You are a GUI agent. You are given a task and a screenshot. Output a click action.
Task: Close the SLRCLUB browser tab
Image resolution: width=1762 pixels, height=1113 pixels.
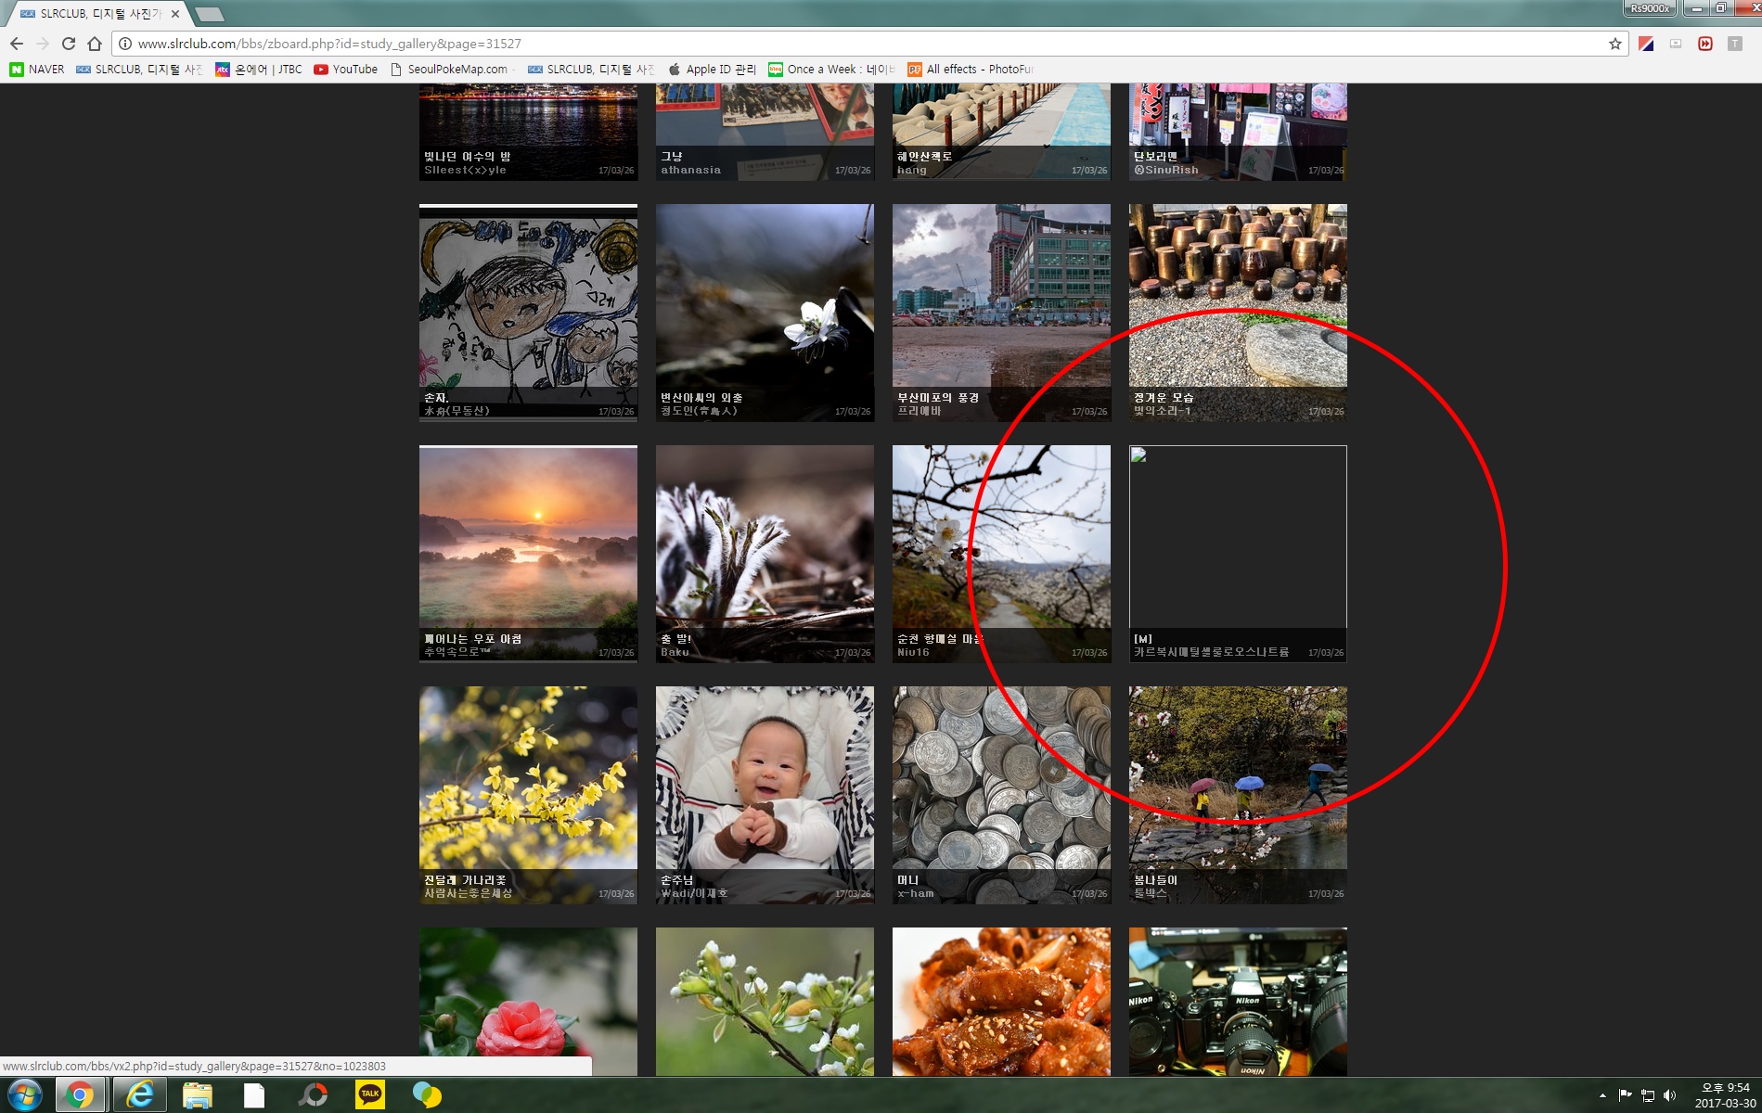coord(175,14)
